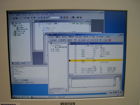Expand the callmod node in debugger tree
The height and width of the screenshot is (105, 140).
51,51
